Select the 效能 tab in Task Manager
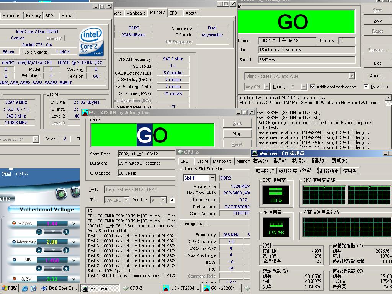The width and height of the screenshot is (392, 294). [x=309, y=170]
